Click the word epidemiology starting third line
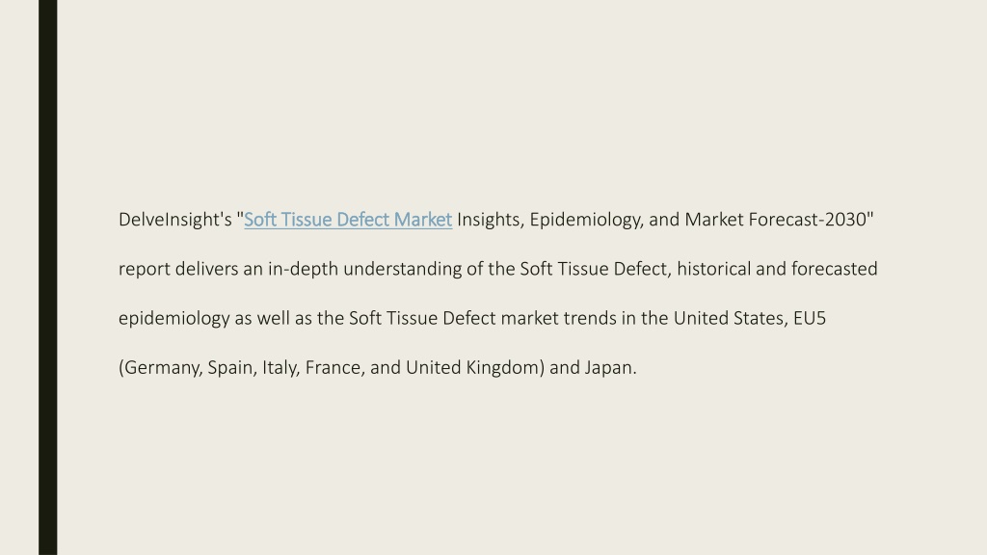Screen dimensions: 987x555 (x=174, y=318)
